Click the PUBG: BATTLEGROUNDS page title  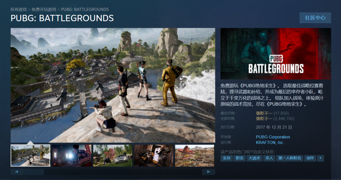pos(62,18)
